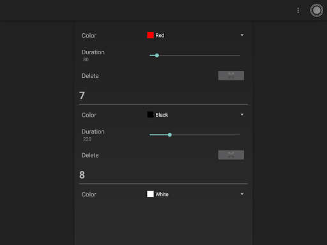The height and width of the screenshot is (245, 327).
Task: Expand the Black color dropdown arrow
Action: click(242, 114)
